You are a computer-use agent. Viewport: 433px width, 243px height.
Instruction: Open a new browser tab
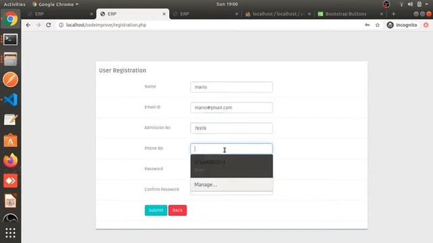click(394, 13)
